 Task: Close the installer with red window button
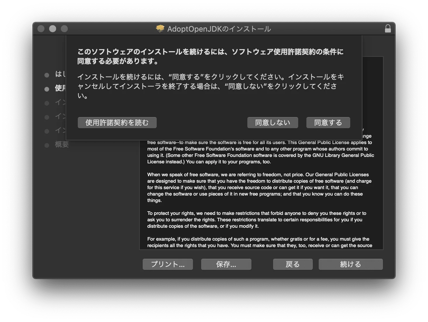41,29
